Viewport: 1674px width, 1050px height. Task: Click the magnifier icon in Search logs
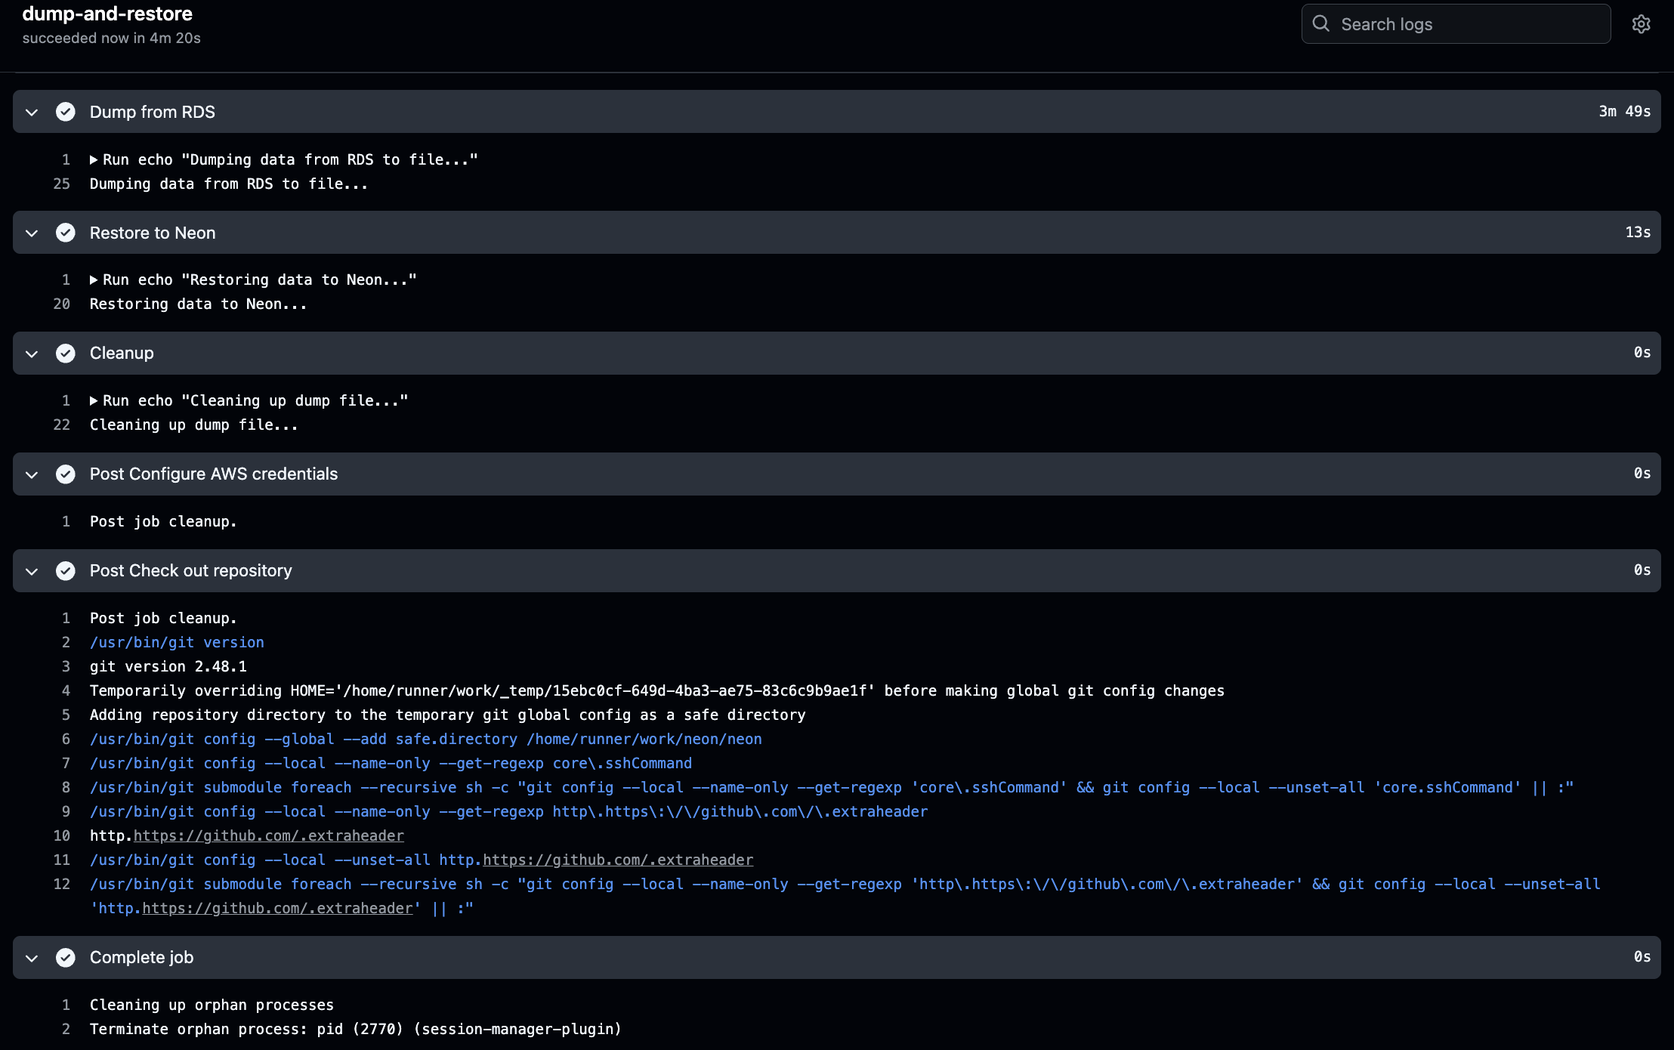pos(1321,23)
